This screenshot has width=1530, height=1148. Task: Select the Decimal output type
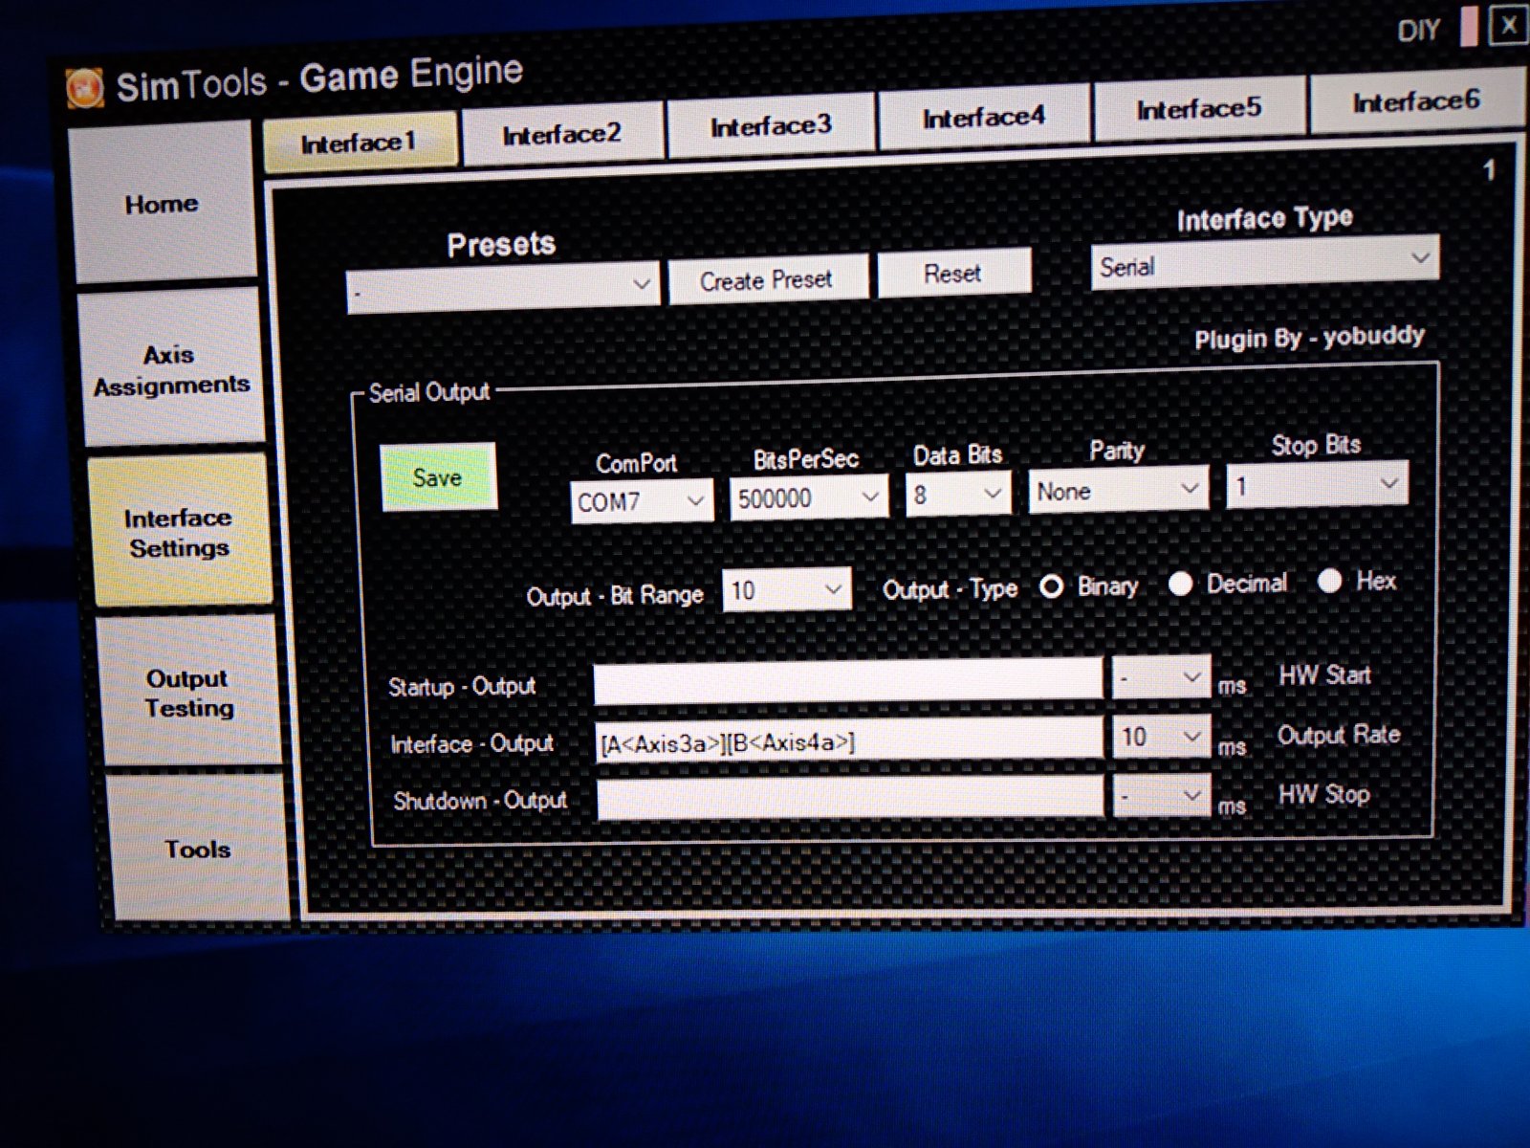1180,584
